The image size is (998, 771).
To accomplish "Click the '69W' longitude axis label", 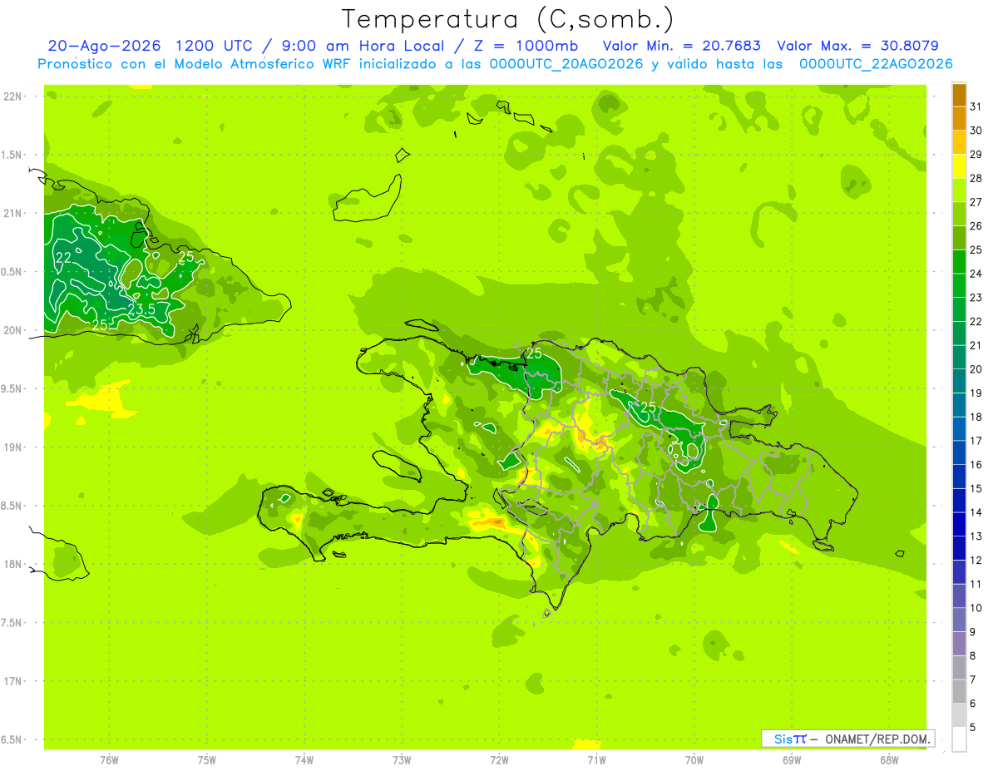I will click(792, 759).
